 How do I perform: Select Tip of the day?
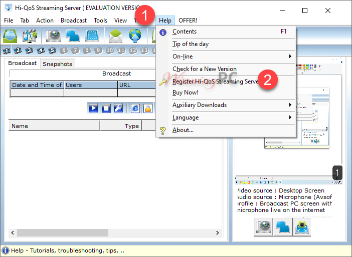coord(226,44)
